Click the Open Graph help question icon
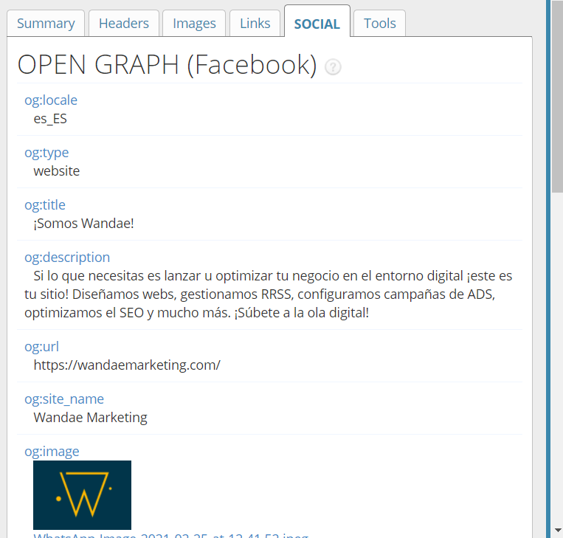 pyautogui.click(x=333, y=67)
